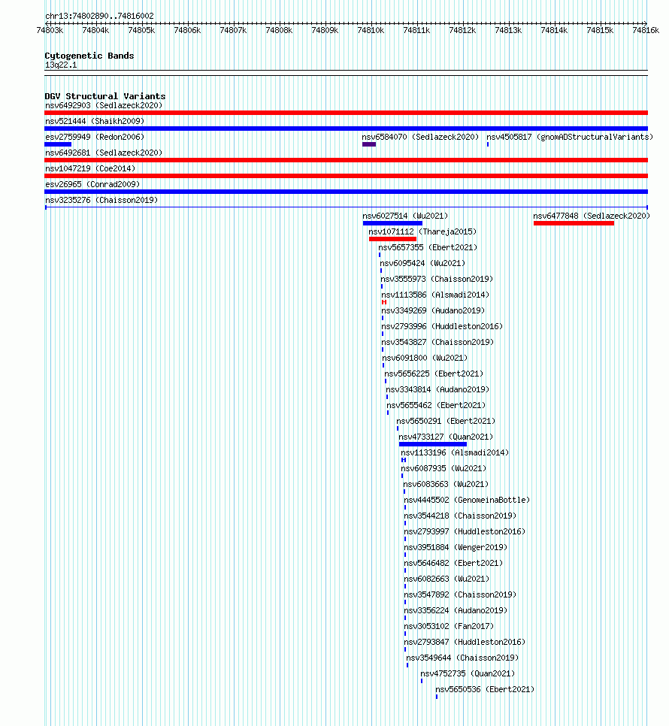Click the short blue bar under esv2759949
Image resolution: width=669 pixels, height=726 pixels.
pyautogui.click(x=58, y=144)
